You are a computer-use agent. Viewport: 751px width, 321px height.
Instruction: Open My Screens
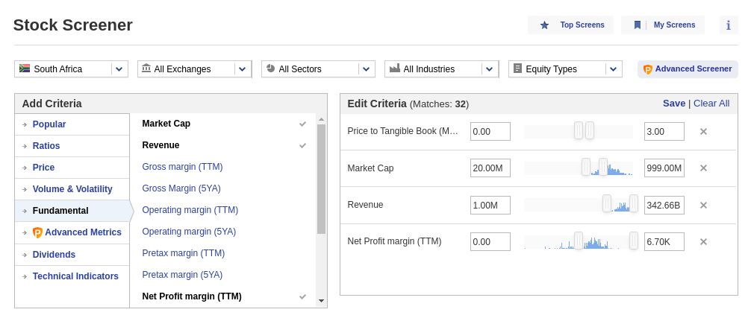(x=663, y=25)
